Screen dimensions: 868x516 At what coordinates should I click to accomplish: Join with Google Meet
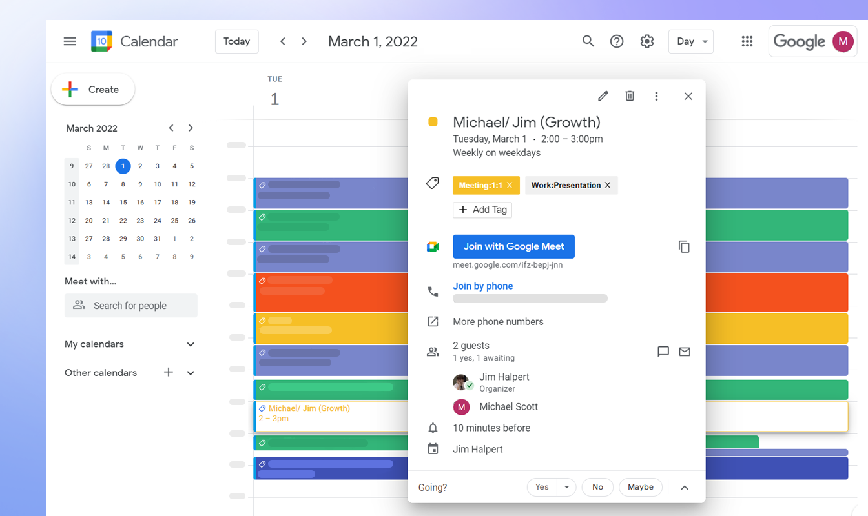click(513, 246)
